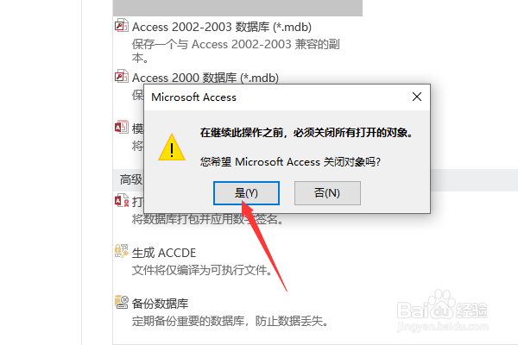Click the package and sign certificate icon

(x=121, y=201)
